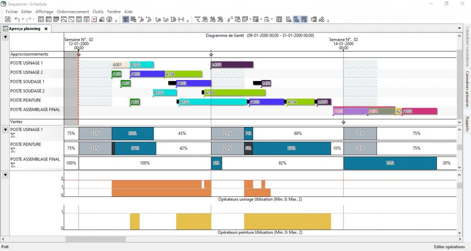Toggle the first highlighted panel-layout button
Viewport: 471px width, 251px height.
pyautogui.click(x=296, y=19)
